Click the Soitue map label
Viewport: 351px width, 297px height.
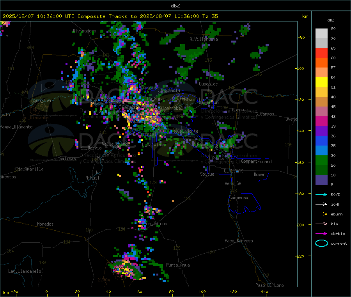click(x=207, y=174)
